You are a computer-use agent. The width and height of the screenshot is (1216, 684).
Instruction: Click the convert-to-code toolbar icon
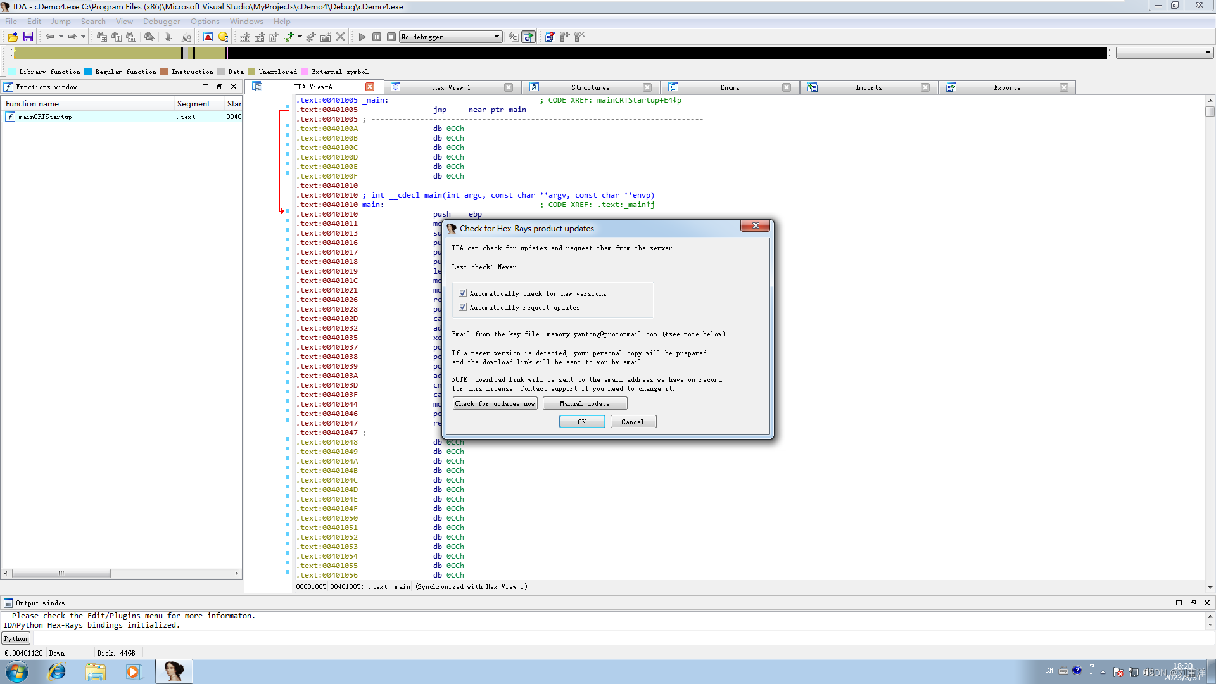(x=245, y=37)
